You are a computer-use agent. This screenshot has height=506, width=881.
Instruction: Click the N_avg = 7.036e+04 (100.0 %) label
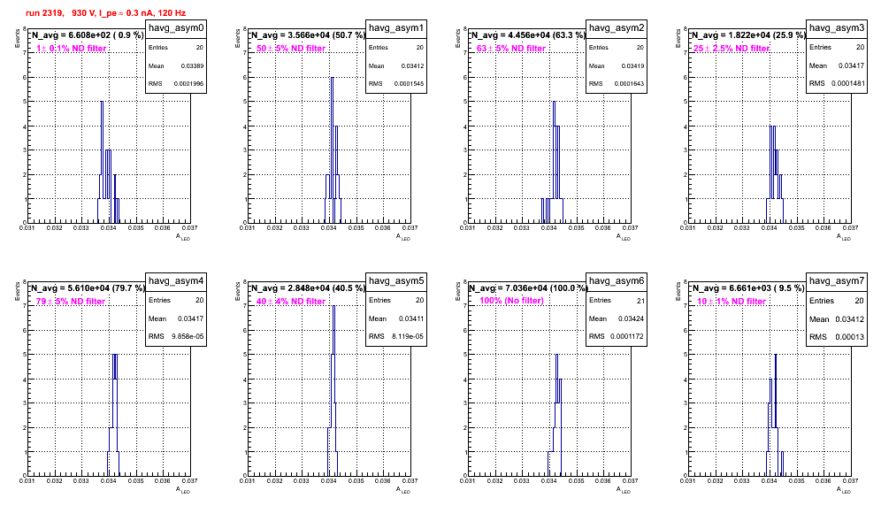point(527,287)
